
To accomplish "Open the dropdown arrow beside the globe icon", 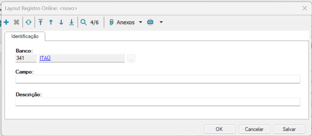I will pos(161,22).
